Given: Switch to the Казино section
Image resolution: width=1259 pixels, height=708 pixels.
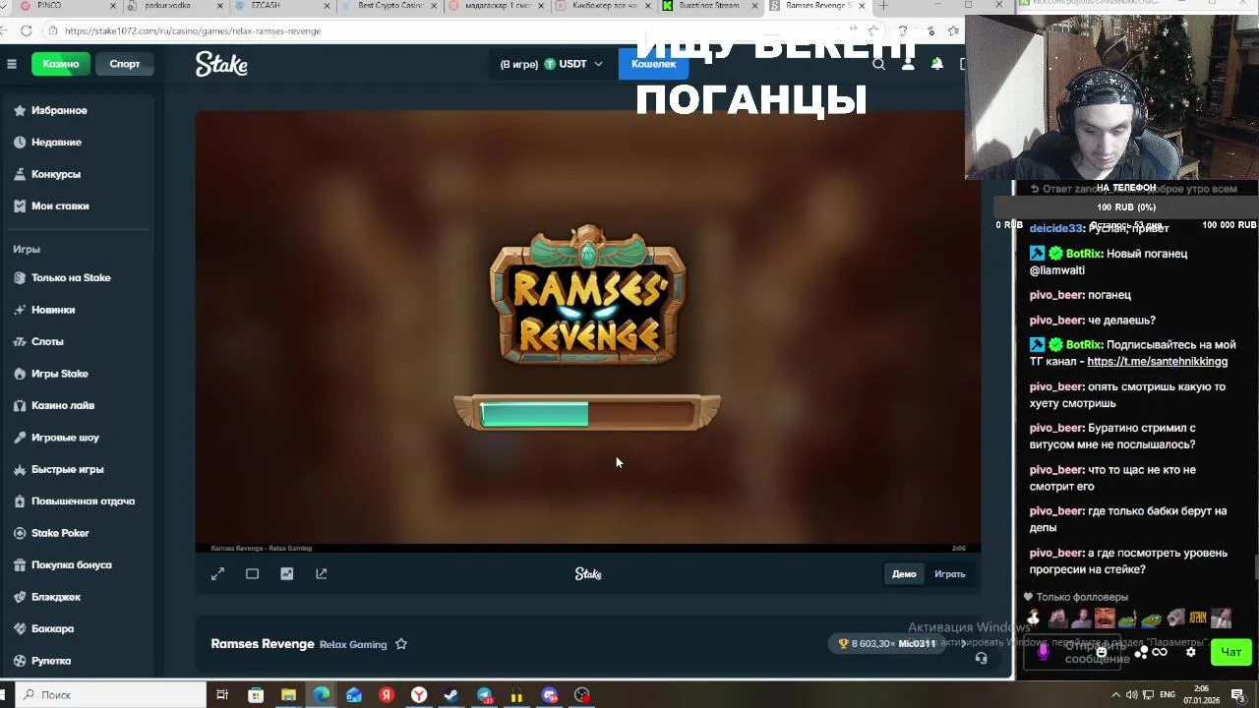Looking at the screenshot, I should [60, 64].
